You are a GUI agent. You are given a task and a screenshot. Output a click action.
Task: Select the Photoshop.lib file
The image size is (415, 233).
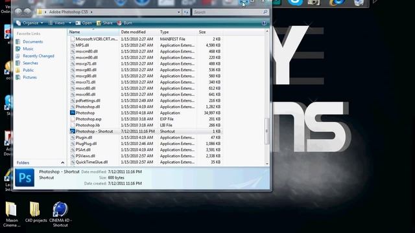tap(88, 125)
